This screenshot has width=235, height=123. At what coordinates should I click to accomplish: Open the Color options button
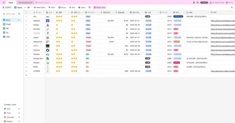[x=82, y=7]
